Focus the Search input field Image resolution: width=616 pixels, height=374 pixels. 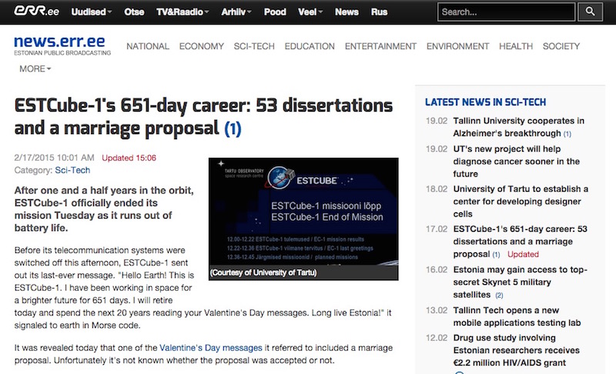pyautogui.click(x=507, y=12)
